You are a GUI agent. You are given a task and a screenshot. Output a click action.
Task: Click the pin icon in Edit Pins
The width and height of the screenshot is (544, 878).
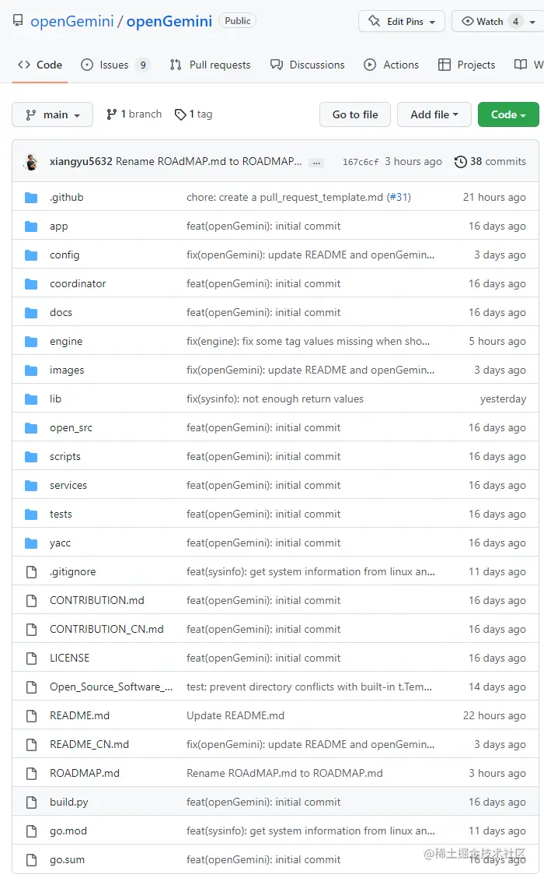click(x=374, y=21)
